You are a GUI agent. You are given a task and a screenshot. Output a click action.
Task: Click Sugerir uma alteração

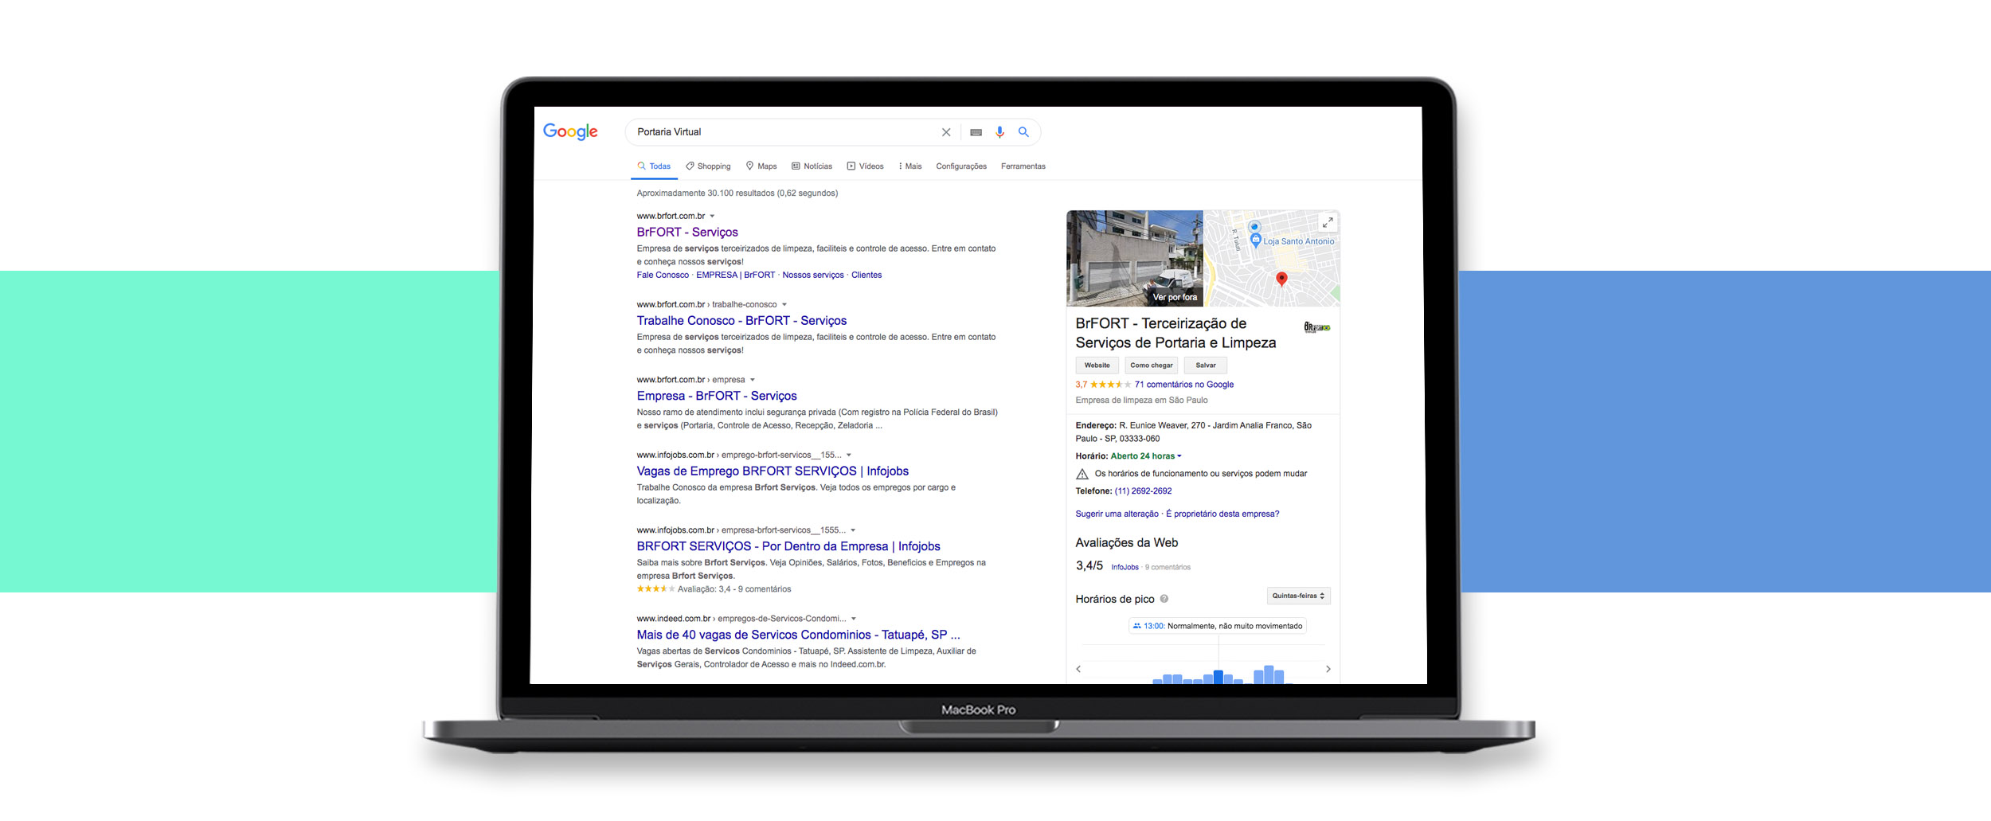pyautogui.click(x=1117, y=514)
